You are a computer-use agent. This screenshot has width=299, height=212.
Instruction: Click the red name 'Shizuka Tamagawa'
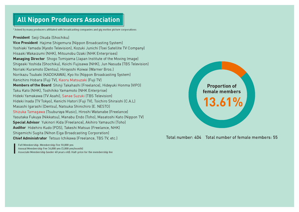click(x=29, y=112)
